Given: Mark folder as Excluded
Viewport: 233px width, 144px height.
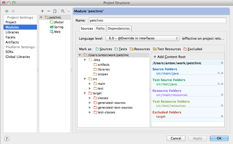Looking at the screenshot, I should click(x=193, y=49).
